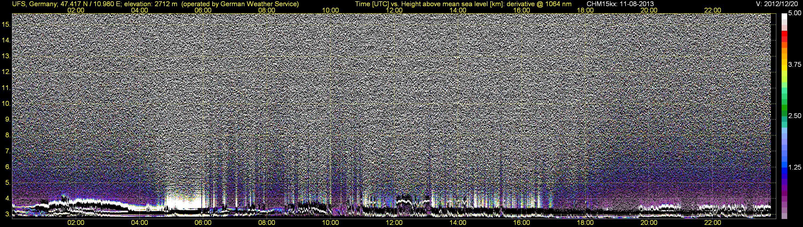The height and width of the screenshot is (227, 803).
Task: Click the 08:00 label on the lower time axis
Action: pos(267,223)
